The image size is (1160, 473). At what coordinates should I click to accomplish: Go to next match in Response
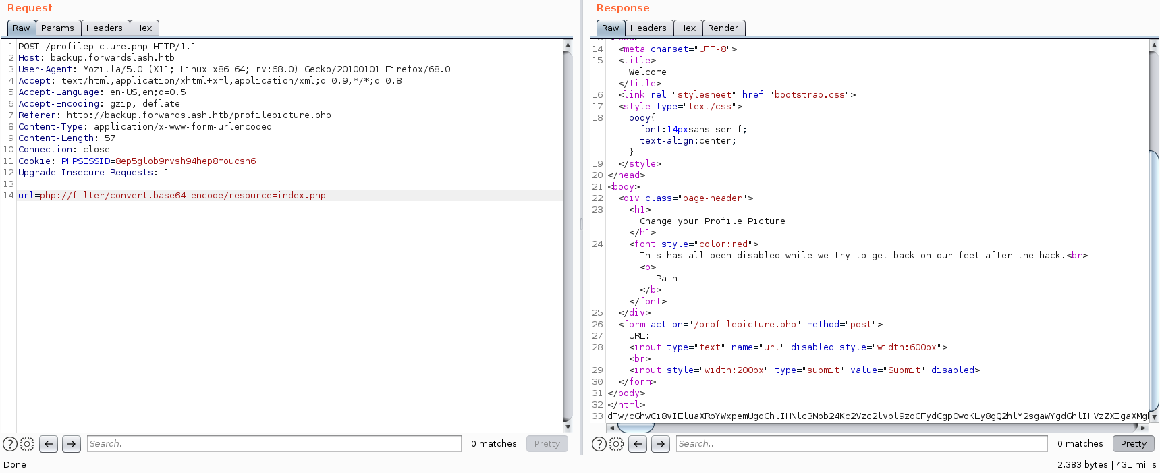pyautogui.click(x=661, y=444)
